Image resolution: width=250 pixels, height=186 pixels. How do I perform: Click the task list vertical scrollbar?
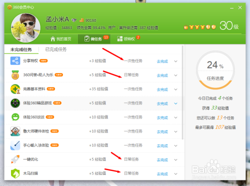pos(182,92)
